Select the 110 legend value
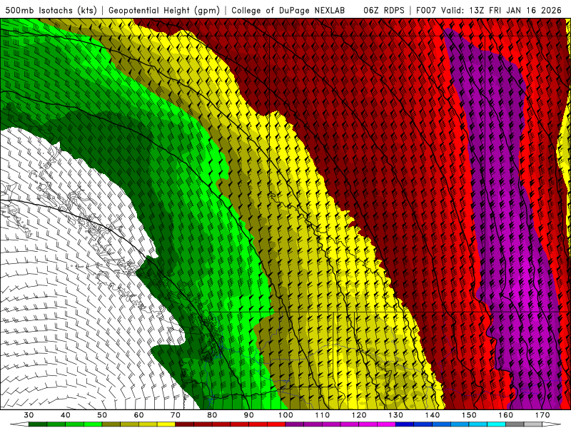 click(323, 415)
